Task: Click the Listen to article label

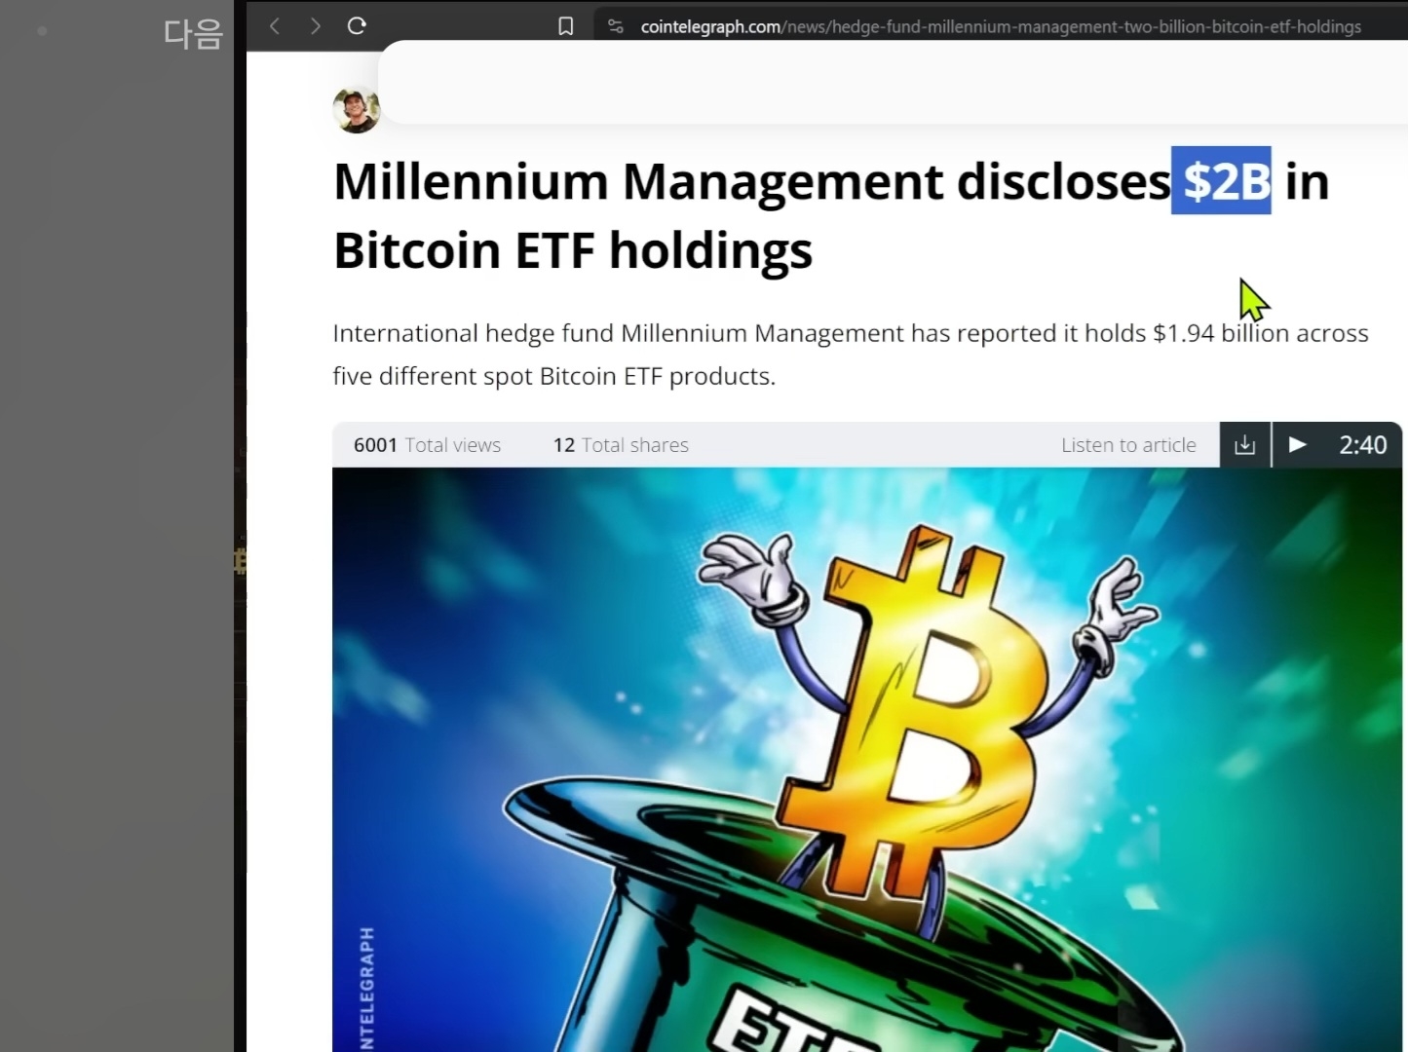Action: pyautogui.click(x=1128, y=445)
